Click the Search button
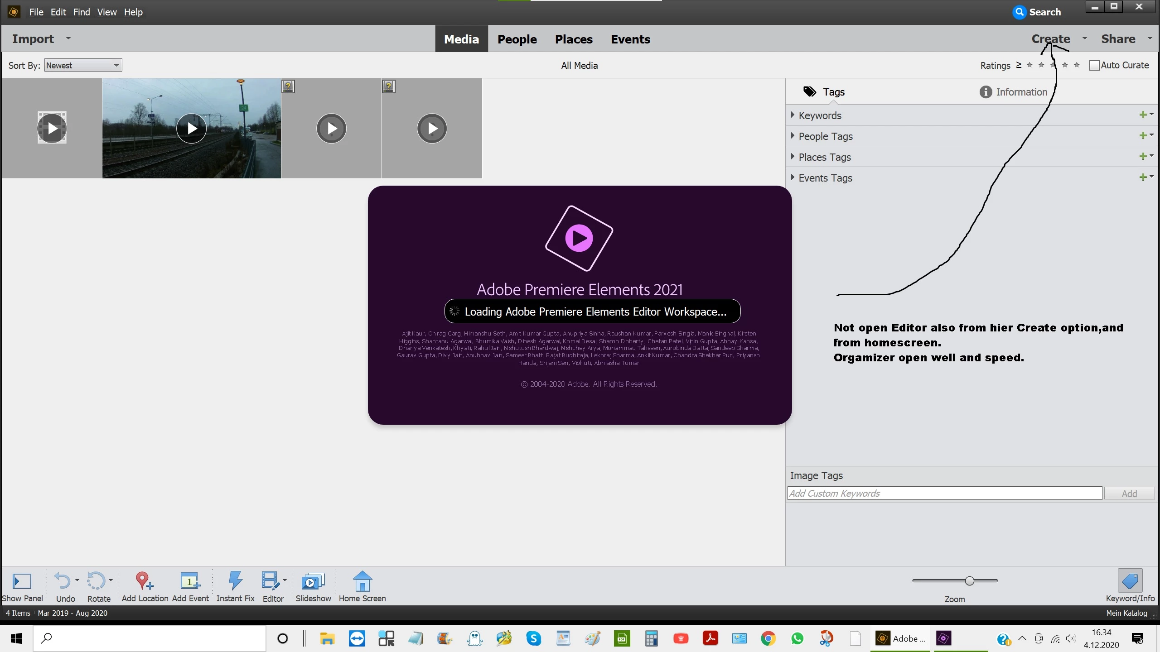 (1037, 12)
